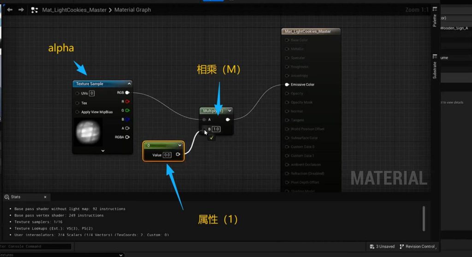Viewport: 472px width, 257px height.
Task: Collapse the Texture Sample node header arrow
Action: coord(129,84)
